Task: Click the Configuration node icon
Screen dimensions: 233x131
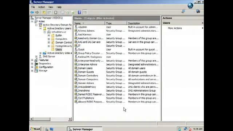Action: (36, 67)
